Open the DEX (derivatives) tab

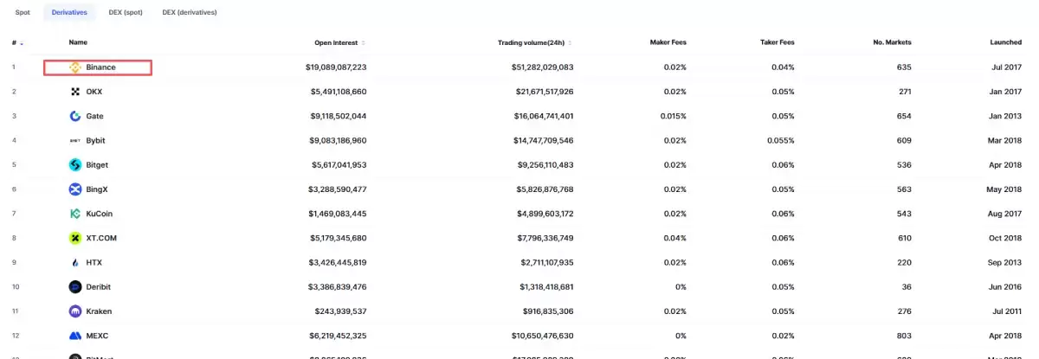(190, 13)
